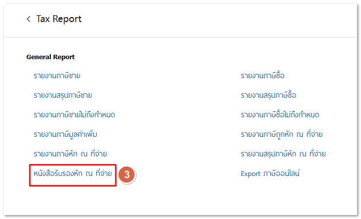361x219 pixels.
Task: Select the General Report section heading
Action: (x=50, y=57)
